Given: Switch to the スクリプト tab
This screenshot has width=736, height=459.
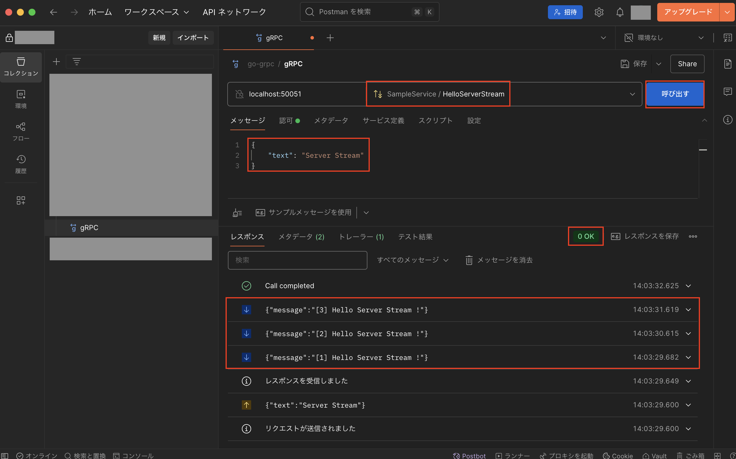Looking at the screenshot, I should click(435, 121).
